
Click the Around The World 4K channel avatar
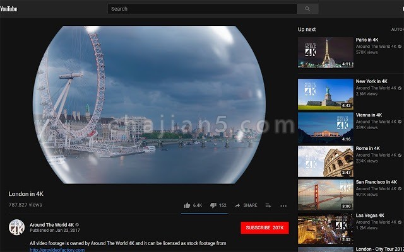(x=17, y=227)
